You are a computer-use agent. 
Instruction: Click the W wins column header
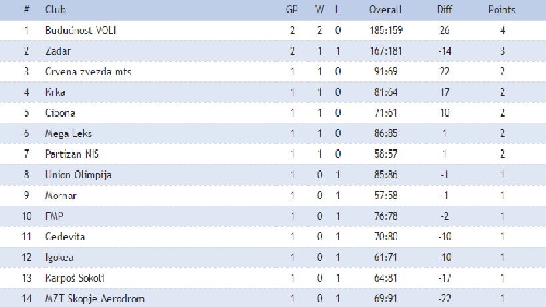pyautogui.click(x=319, y=10)
